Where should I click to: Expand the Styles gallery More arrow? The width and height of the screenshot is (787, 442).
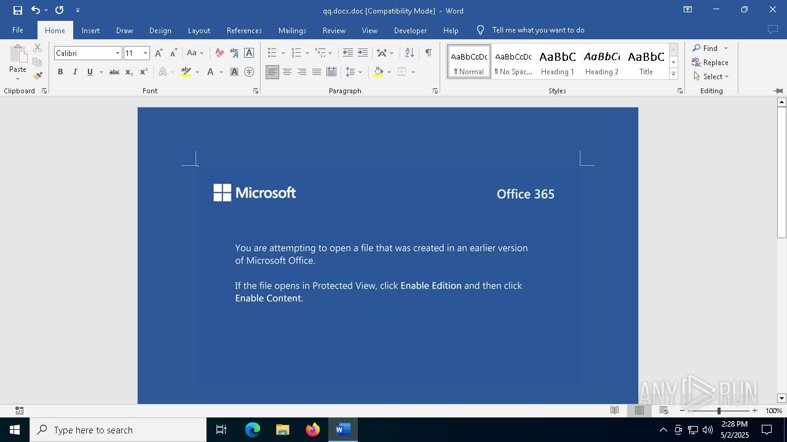(x=673, y=74)
